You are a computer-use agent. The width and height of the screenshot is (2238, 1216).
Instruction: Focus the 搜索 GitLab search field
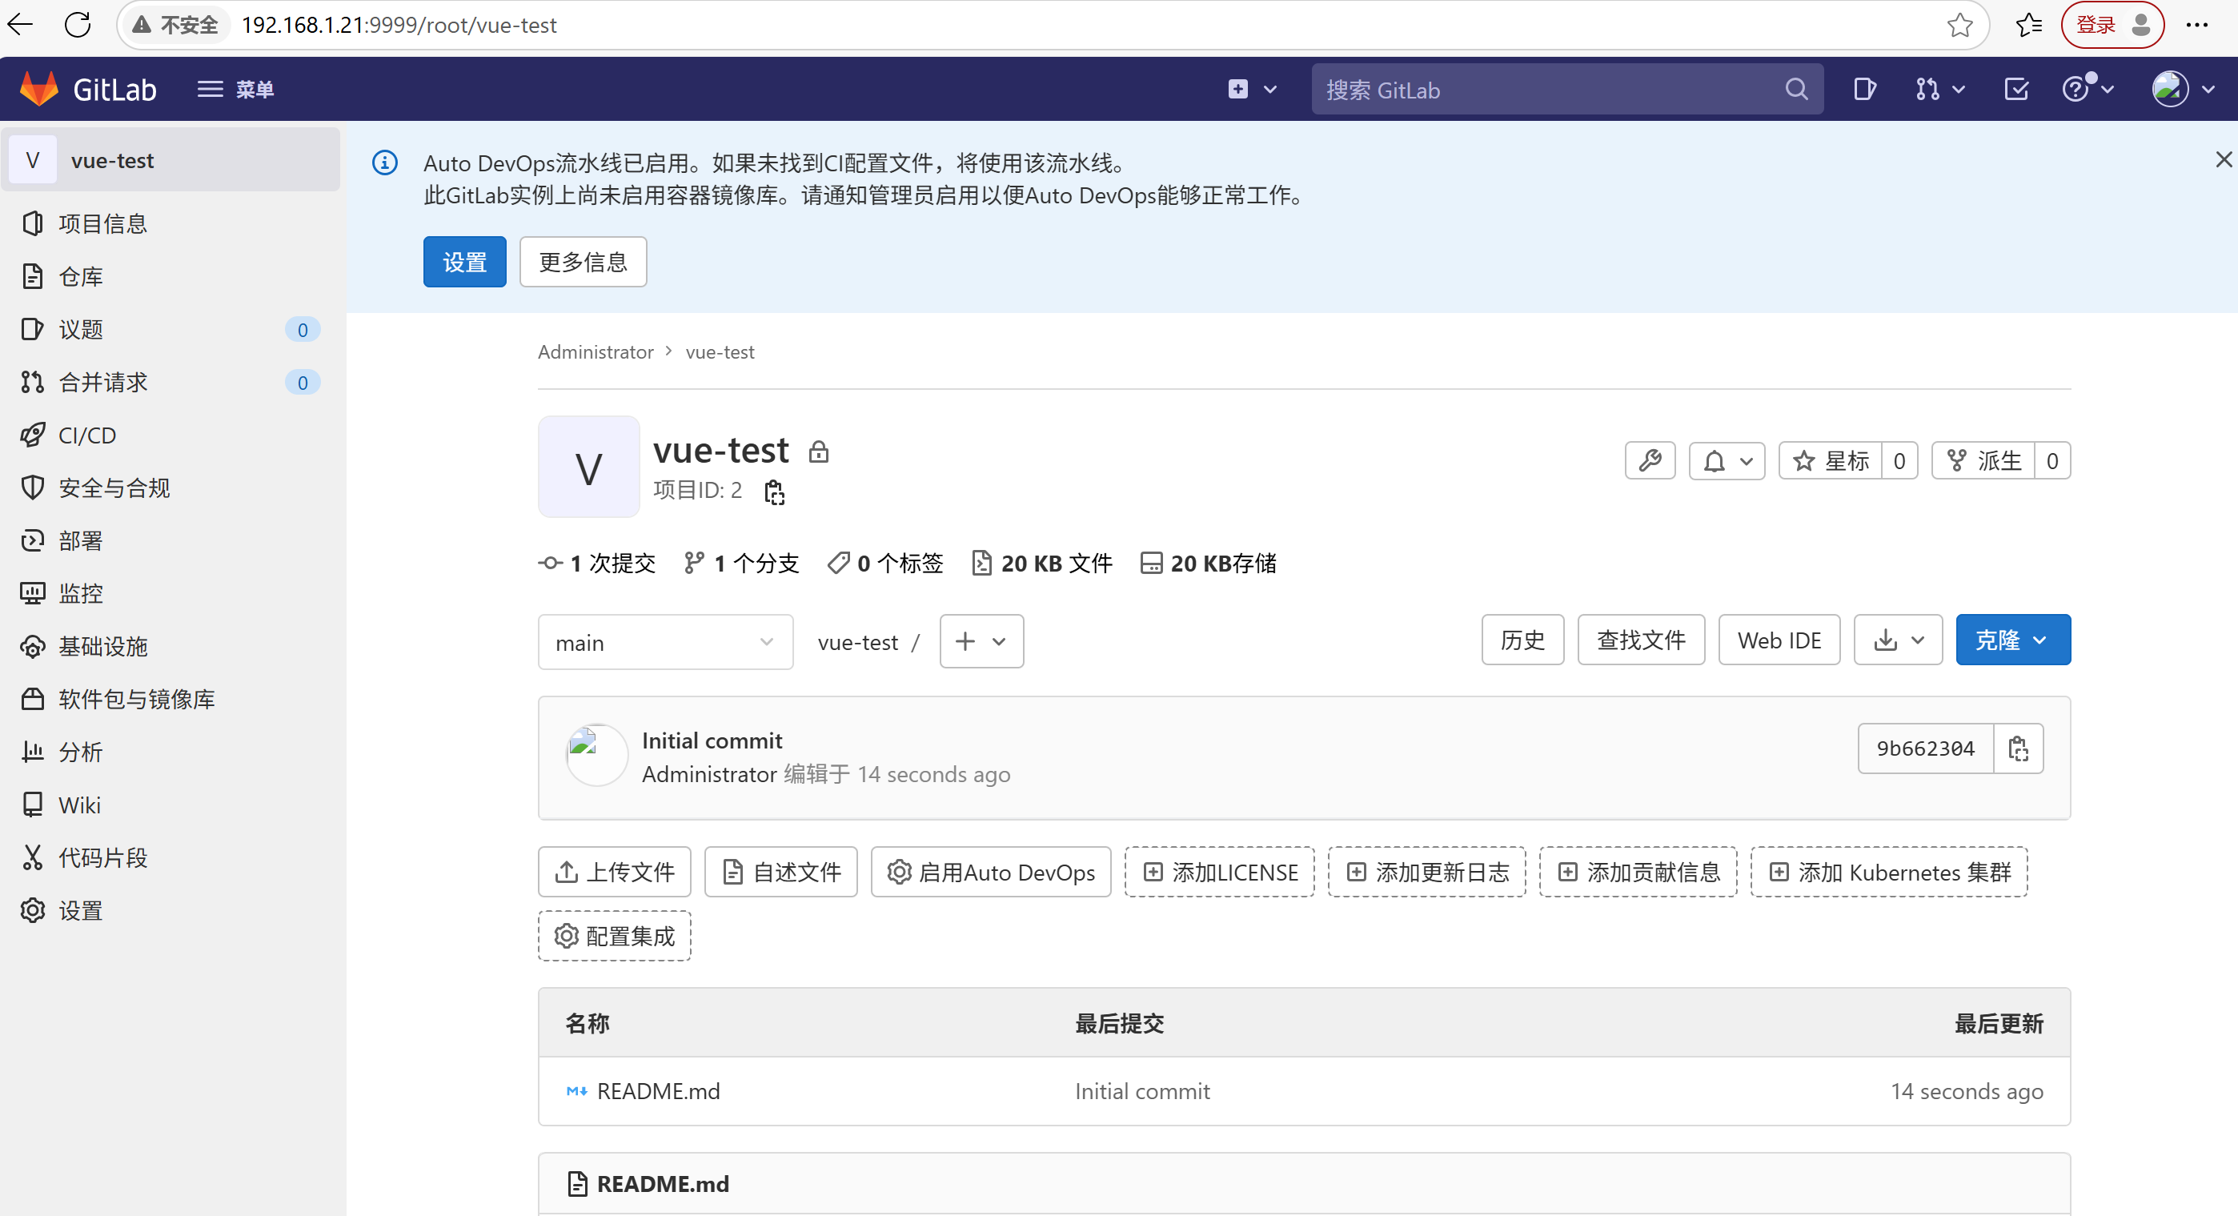click(x=1566, y=89)
